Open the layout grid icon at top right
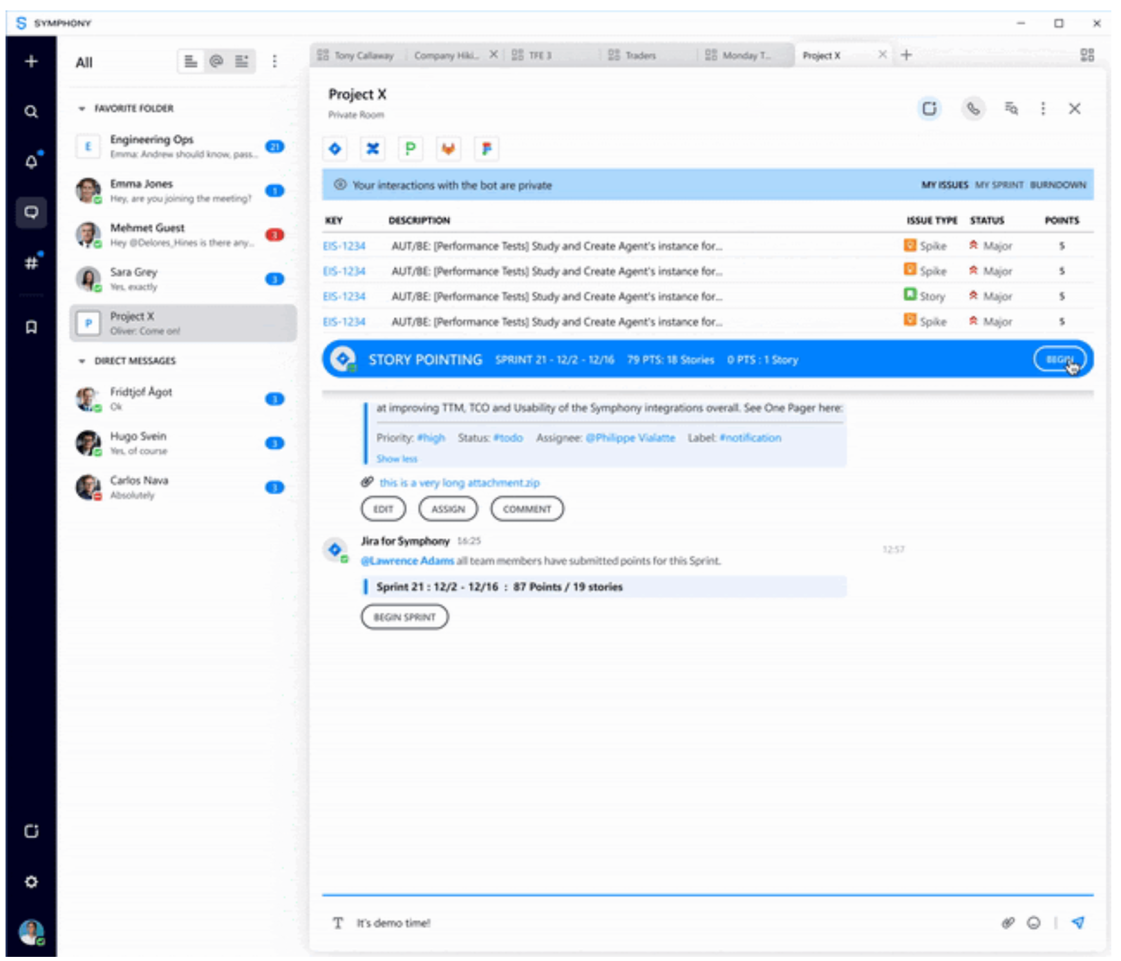 point(1088,55)
